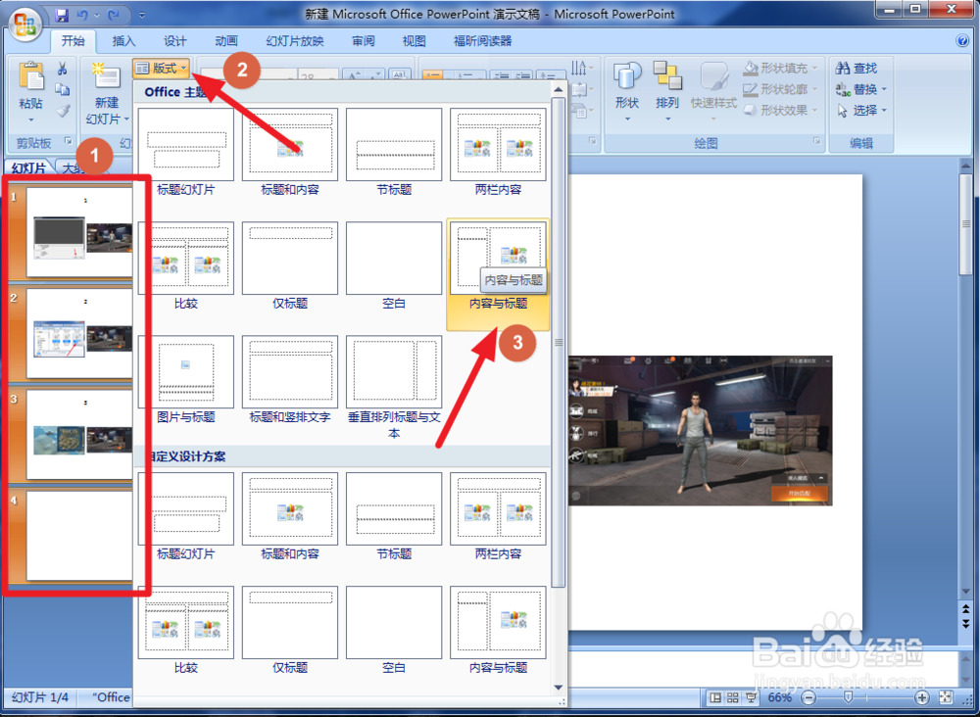Choose 节标题 under 自定义设计方案

coord(394,516)
